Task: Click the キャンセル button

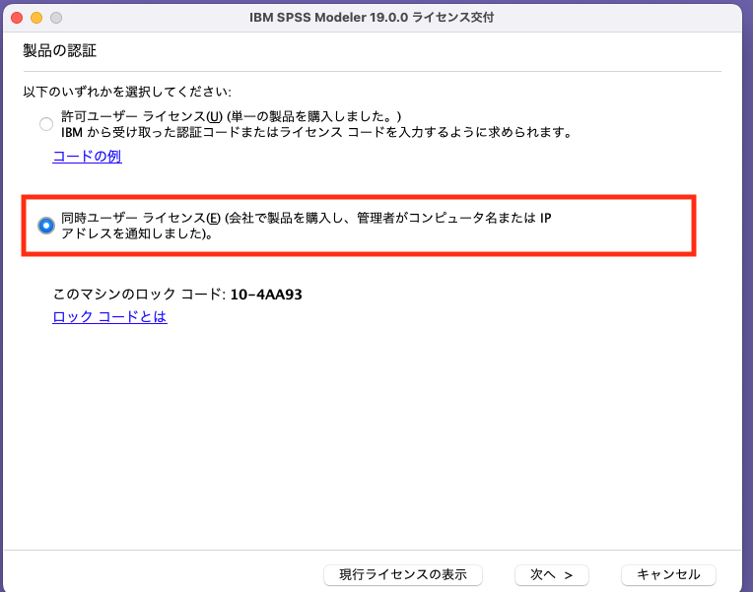Action: (668, 574)
